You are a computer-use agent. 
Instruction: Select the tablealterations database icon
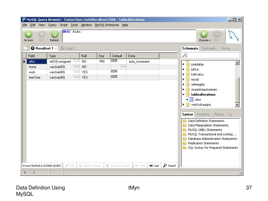click(187, 94)
